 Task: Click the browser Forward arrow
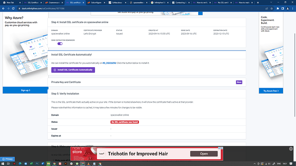point(8,9)
